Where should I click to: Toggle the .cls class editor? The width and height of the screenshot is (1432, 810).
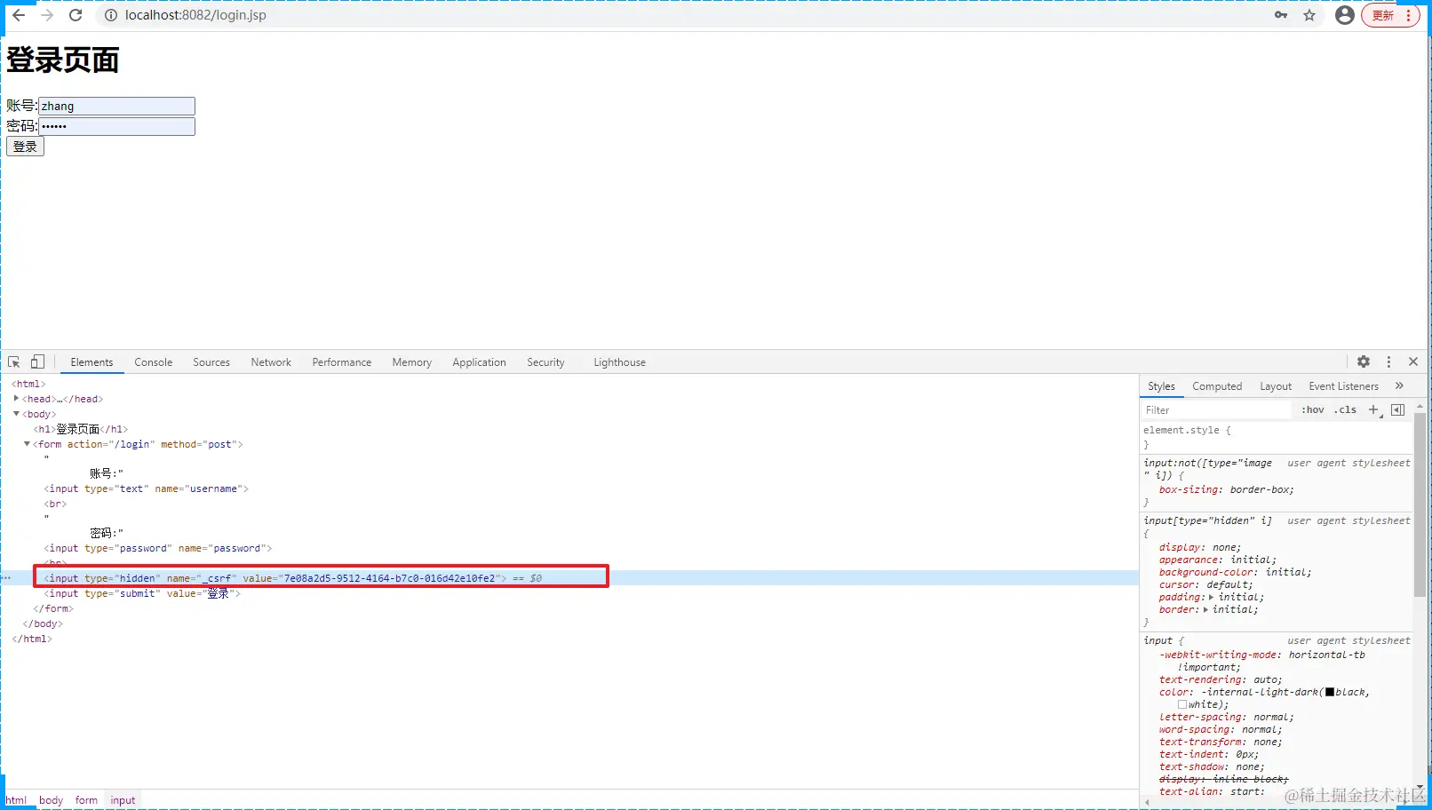[x=1345, y=410]
